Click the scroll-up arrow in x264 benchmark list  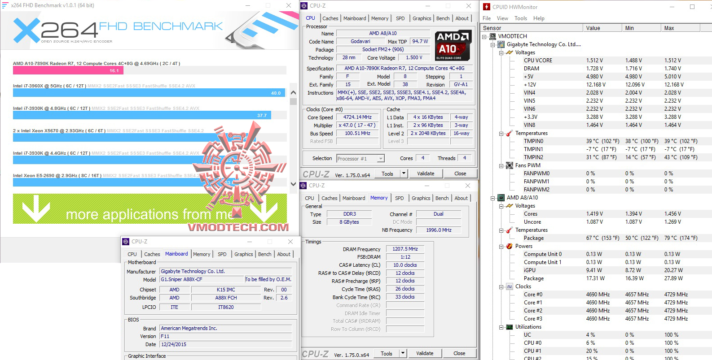tap(294, 93)
